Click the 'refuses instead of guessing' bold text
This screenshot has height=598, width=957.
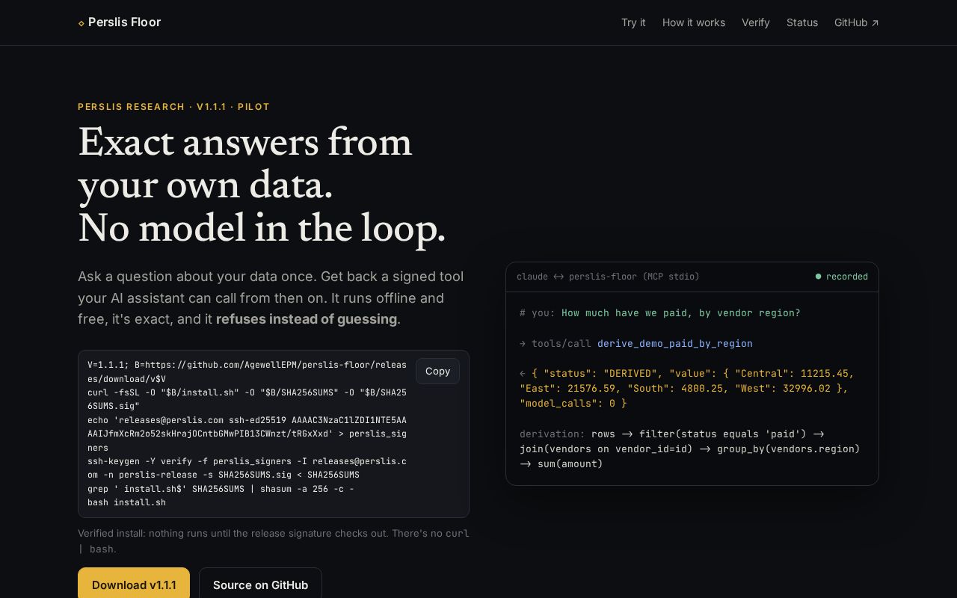pos(307,319)
